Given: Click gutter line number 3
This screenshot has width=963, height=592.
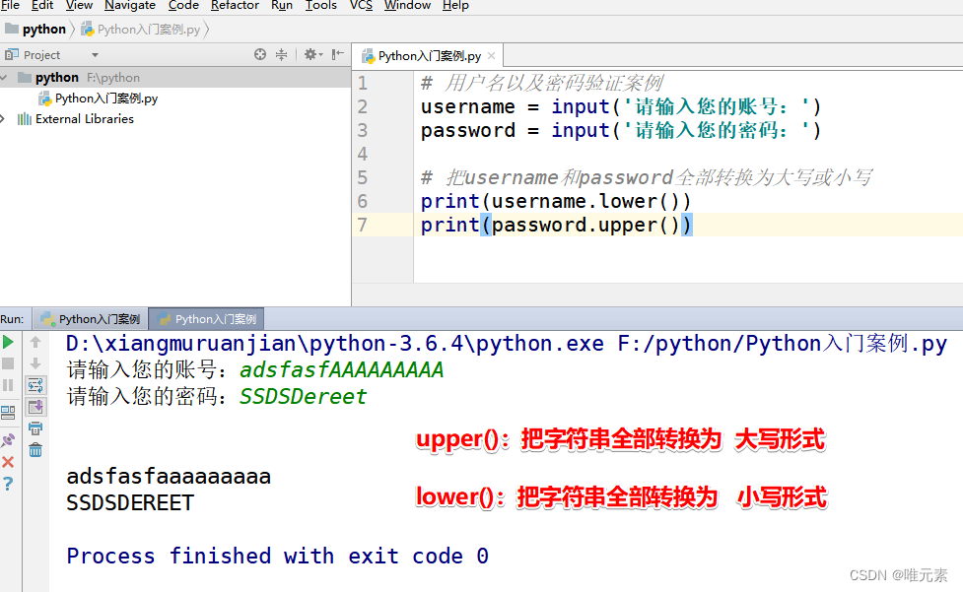Looking at the screenshot, I should point(363,130).
